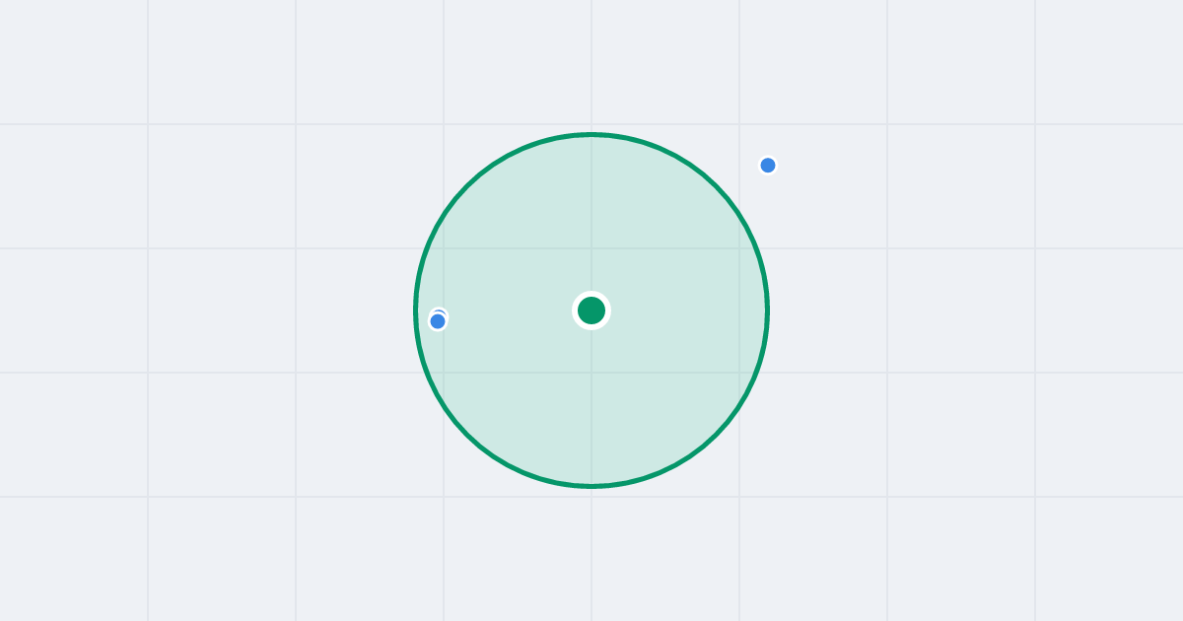
Task: Click the blue dot outside the green circle
Action: (x=768, y=165)
